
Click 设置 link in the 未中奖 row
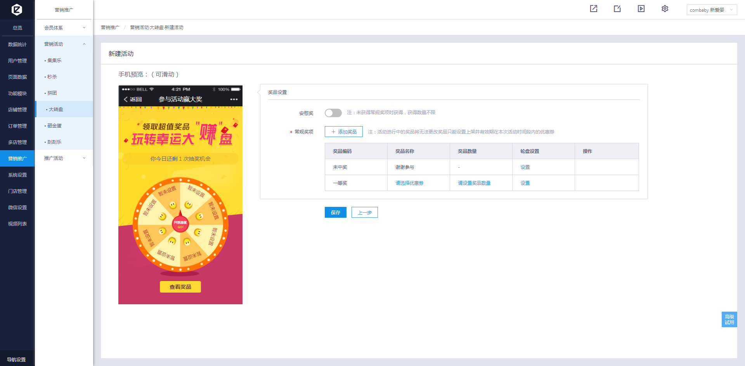(x=525, y=167)
